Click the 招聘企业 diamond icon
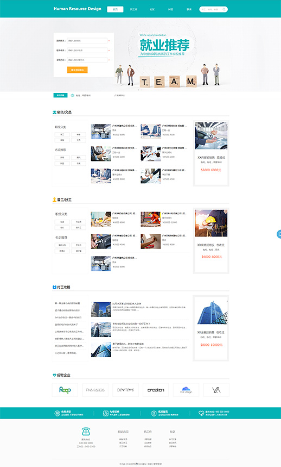The width and height of the screenshot is (281, 467). point(54,375)
